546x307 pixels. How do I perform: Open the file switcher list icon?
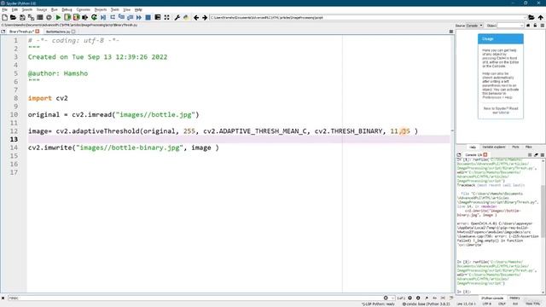click(x=40, y=17)
